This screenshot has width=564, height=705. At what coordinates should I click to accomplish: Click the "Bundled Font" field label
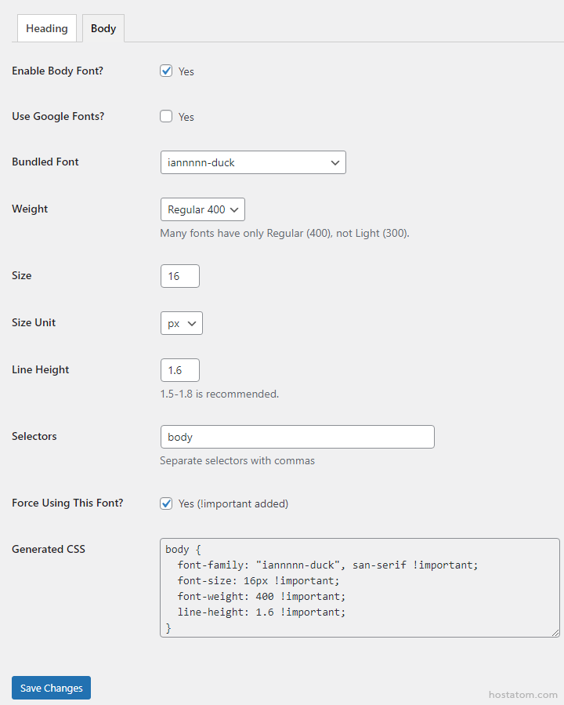[x=45, y=162]
